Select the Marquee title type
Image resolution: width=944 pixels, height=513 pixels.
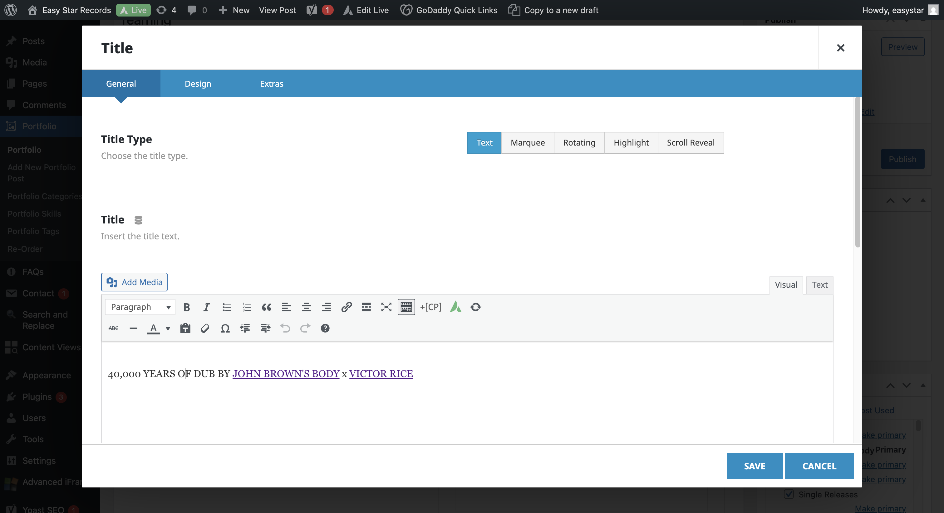tap(527, 143)
